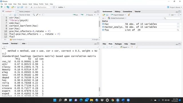This screenshot has width=183, height=103.
Task: Click the taskbar Search icon
Action: (60, 100)
